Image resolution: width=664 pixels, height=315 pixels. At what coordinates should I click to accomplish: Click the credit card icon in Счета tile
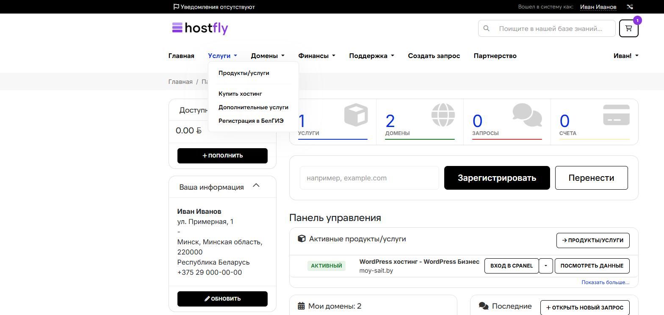tap(616, 115)
